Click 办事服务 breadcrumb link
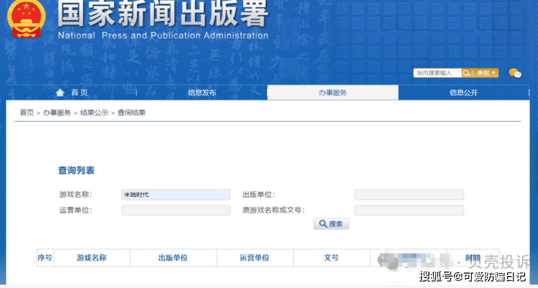This screenshot has height=288, width=538. point(57,113)
